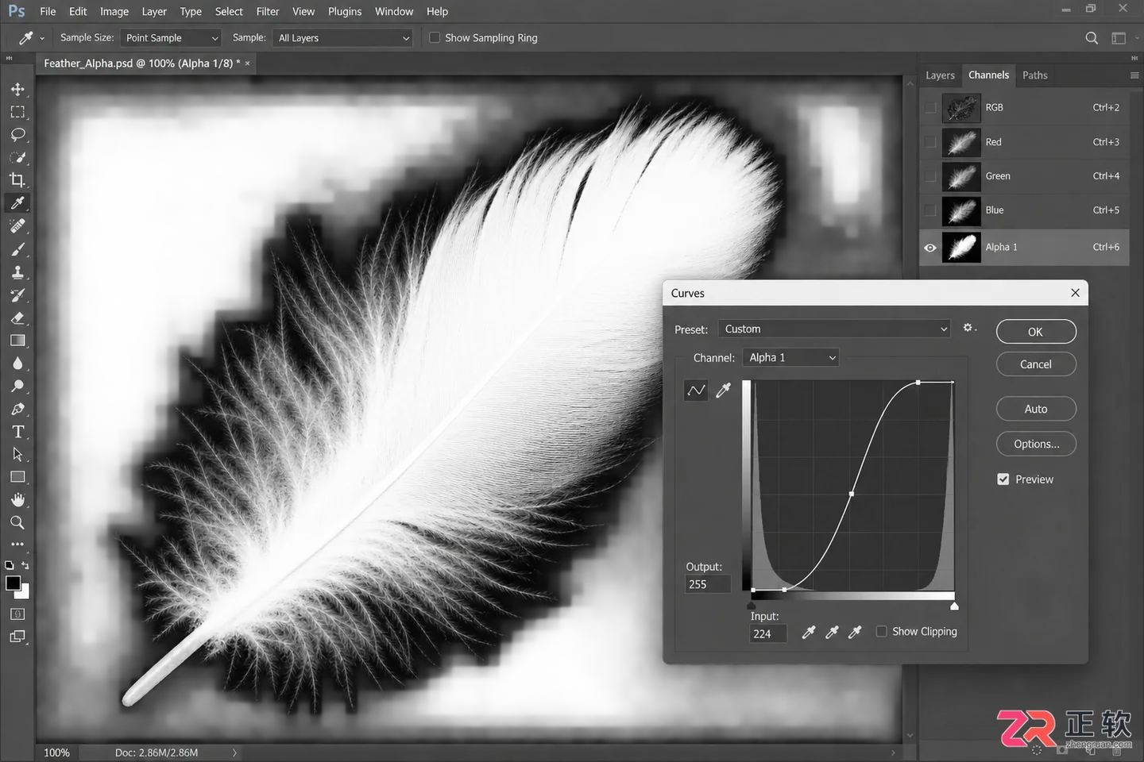Click the Input value field showing 224
The image size is (1144, 762).
(x=767, y=633)
